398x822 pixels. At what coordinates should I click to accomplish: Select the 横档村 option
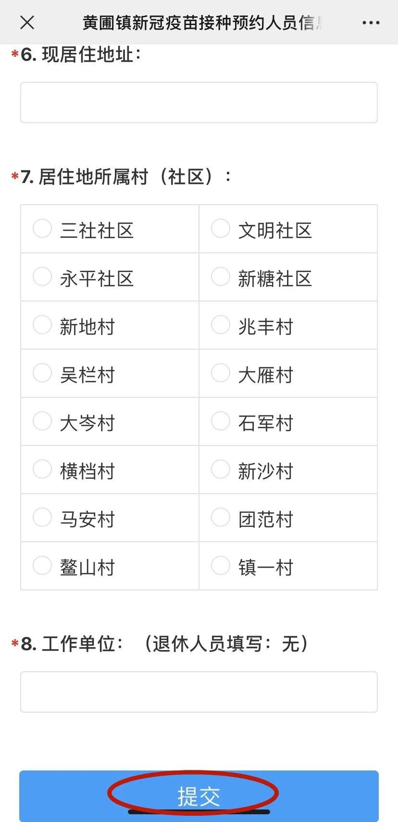pos(42,470)
